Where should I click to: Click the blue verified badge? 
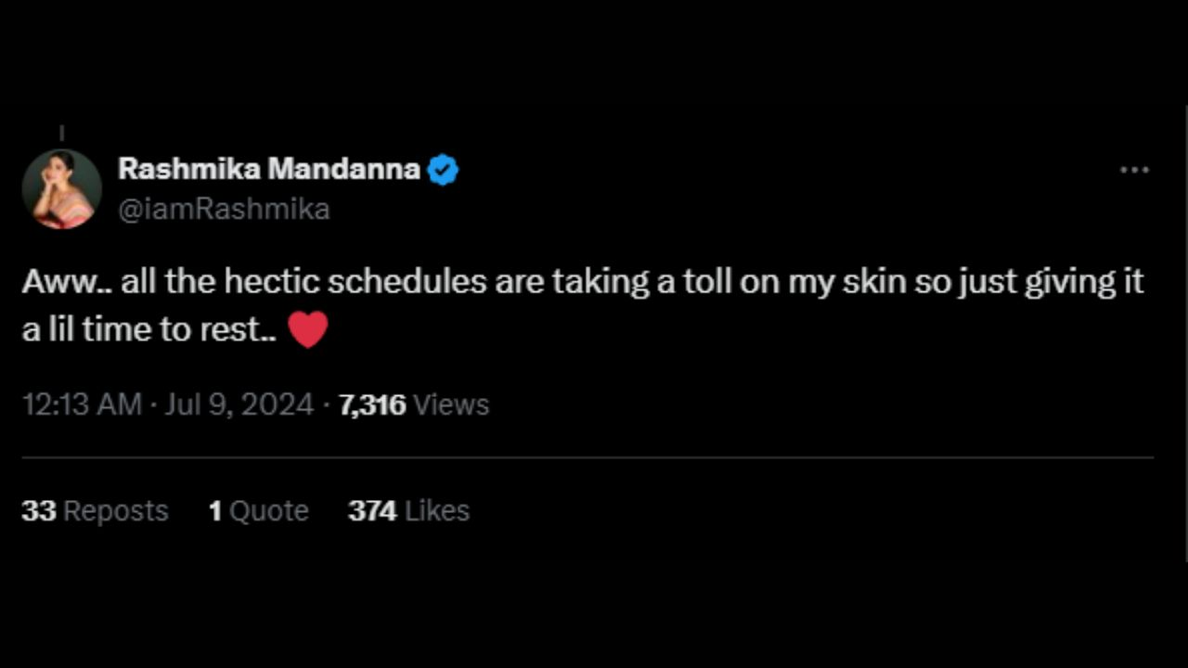[443, 171]
